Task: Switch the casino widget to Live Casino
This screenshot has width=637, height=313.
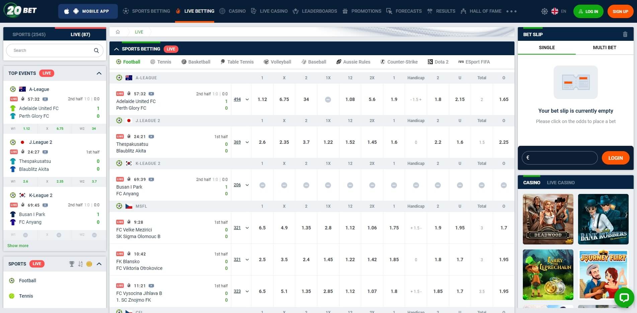Action: 560,183
